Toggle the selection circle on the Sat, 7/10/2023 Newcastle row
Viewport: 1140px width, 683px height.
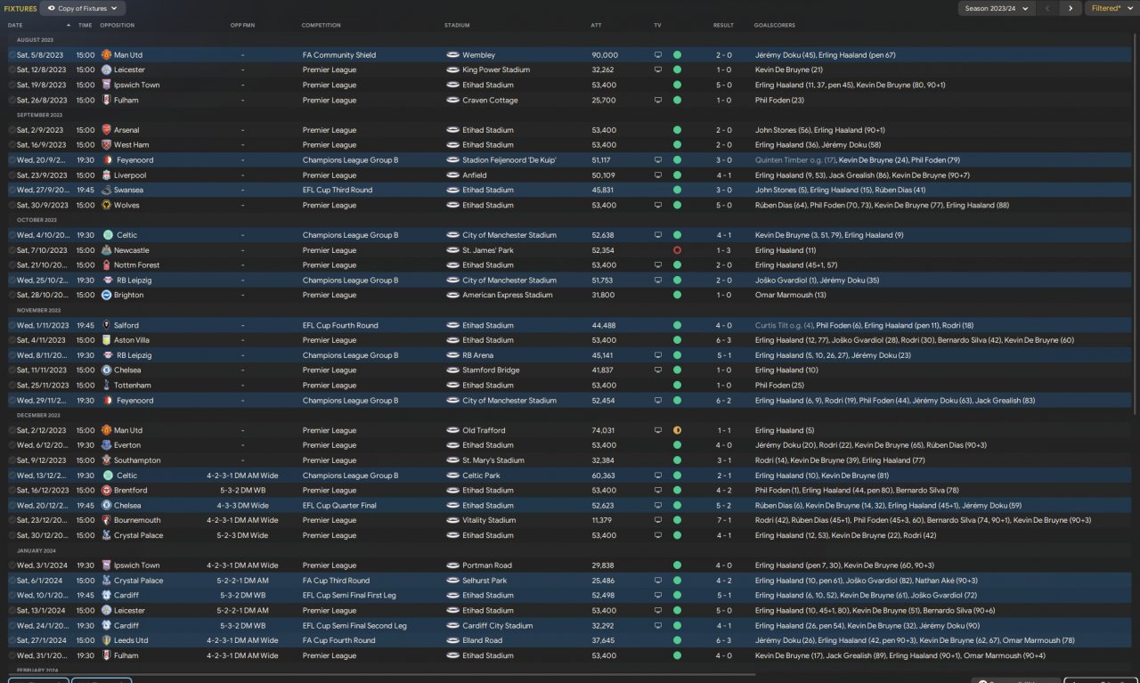tap(12, 250)
